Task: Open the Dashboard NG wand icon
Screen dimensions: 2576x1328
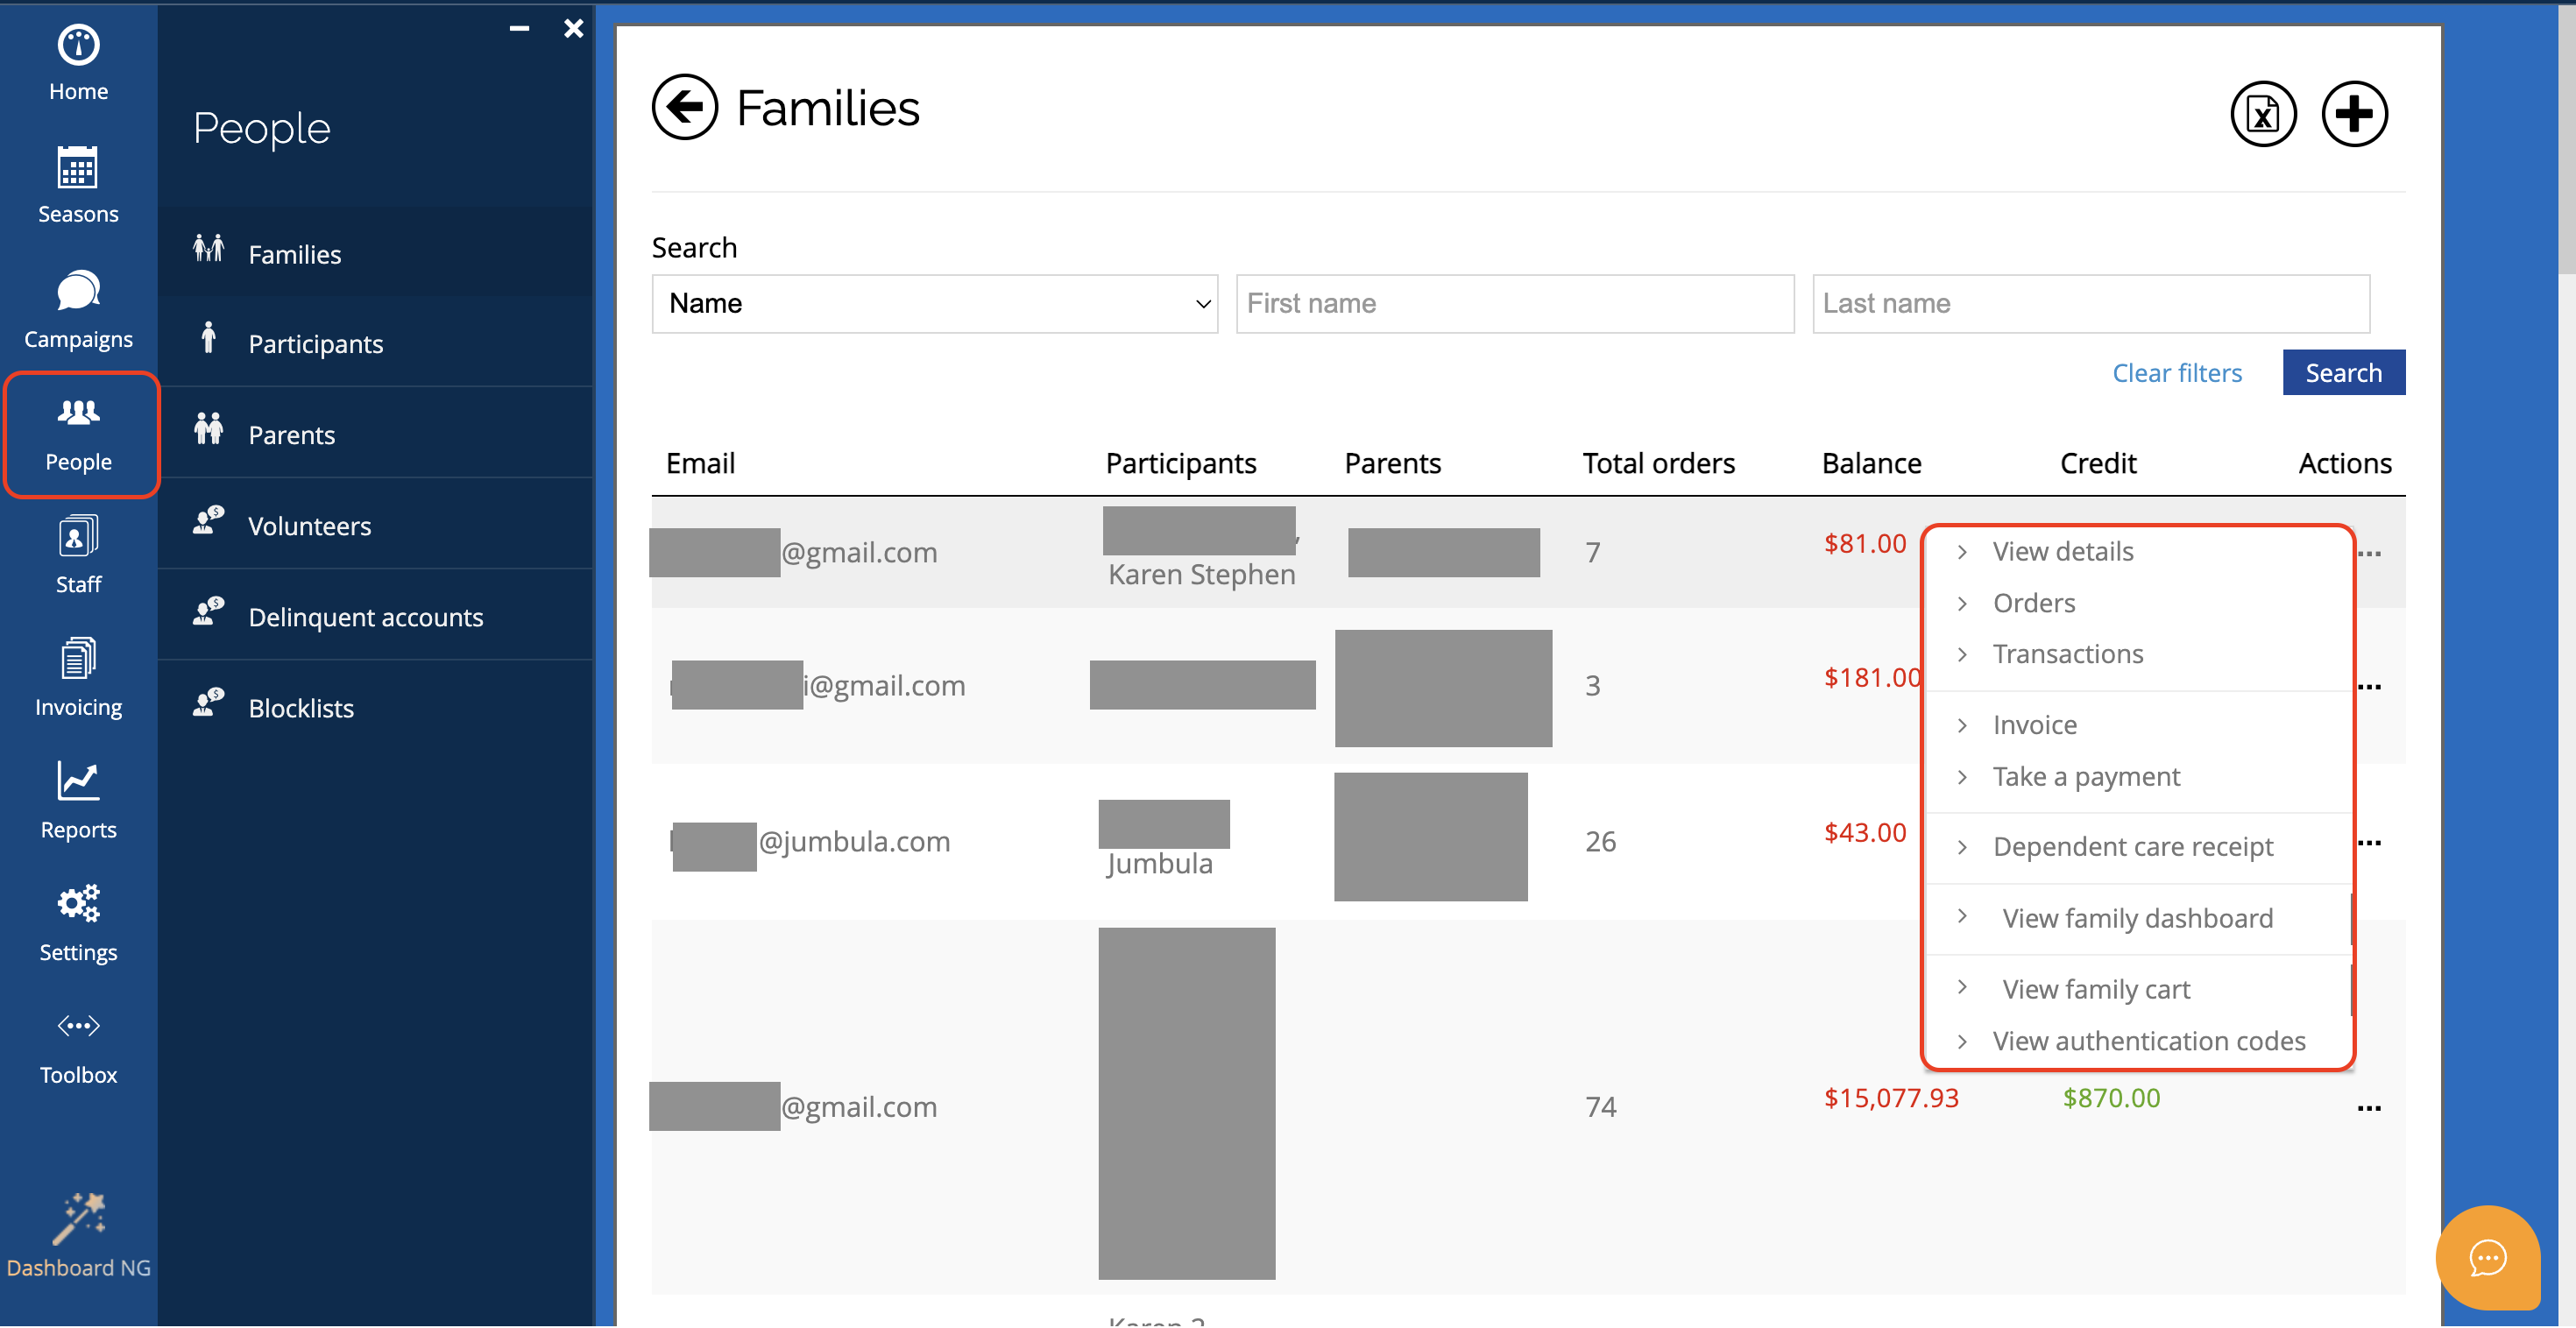Action: click(78, 1217)
